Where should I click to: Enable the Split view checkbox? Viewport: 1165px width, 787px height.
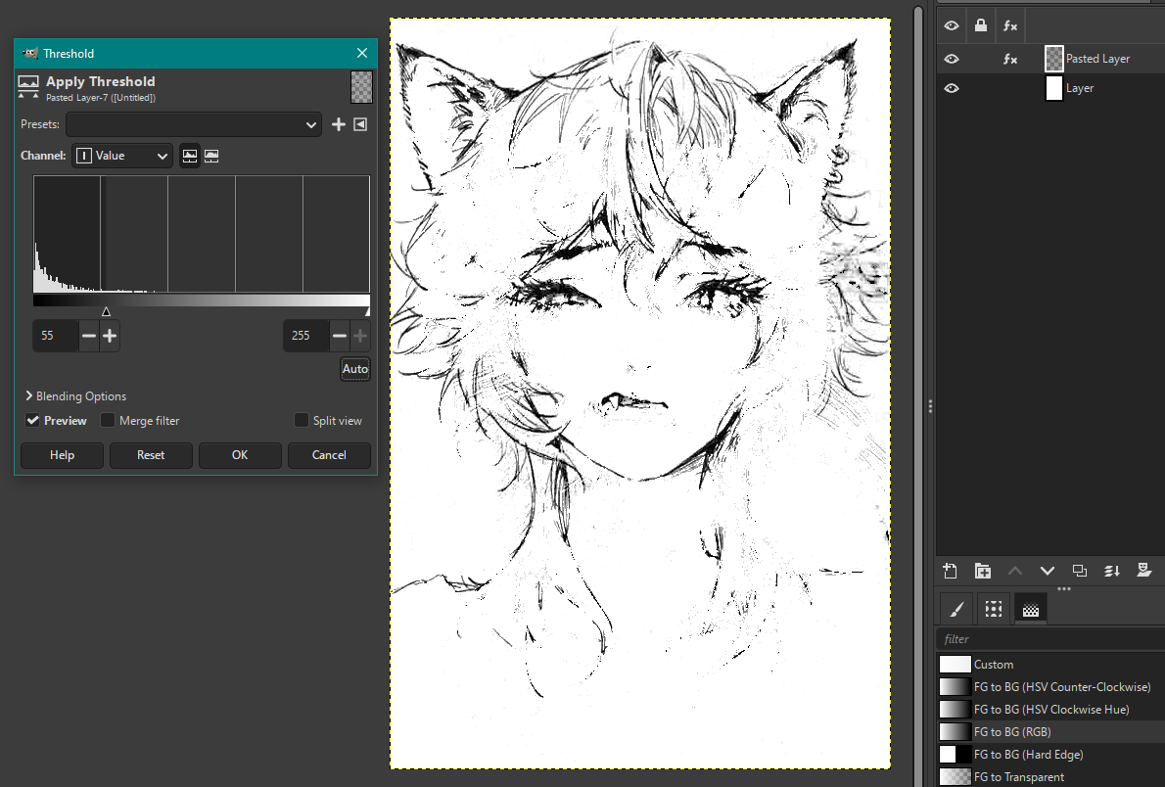(x=301, y=421)
